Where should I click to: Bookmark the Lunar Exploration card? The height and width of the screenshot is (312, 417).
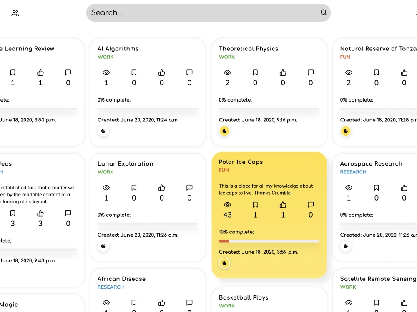click(x=134, y=188)
